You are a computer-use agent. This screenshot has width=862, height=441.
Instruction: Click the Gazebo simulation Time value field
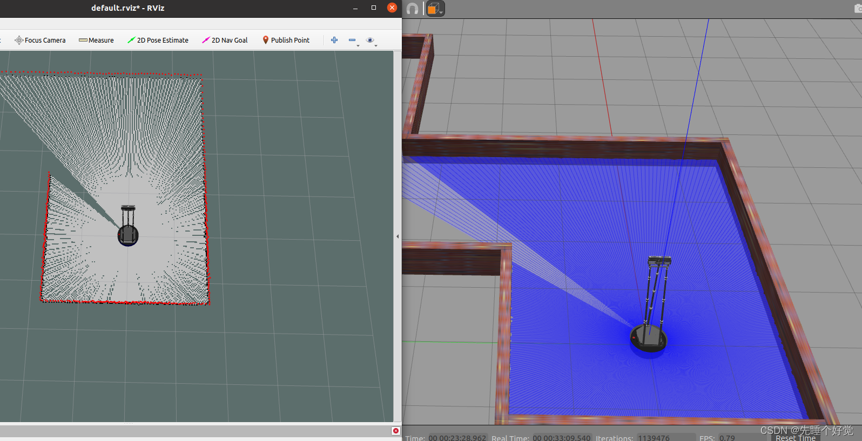458,438
